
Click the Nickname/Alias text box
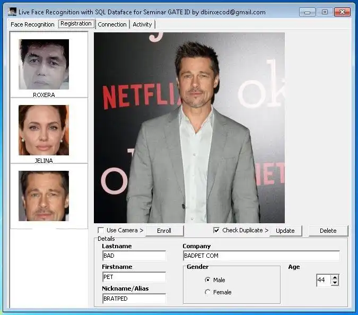[134, 299]
